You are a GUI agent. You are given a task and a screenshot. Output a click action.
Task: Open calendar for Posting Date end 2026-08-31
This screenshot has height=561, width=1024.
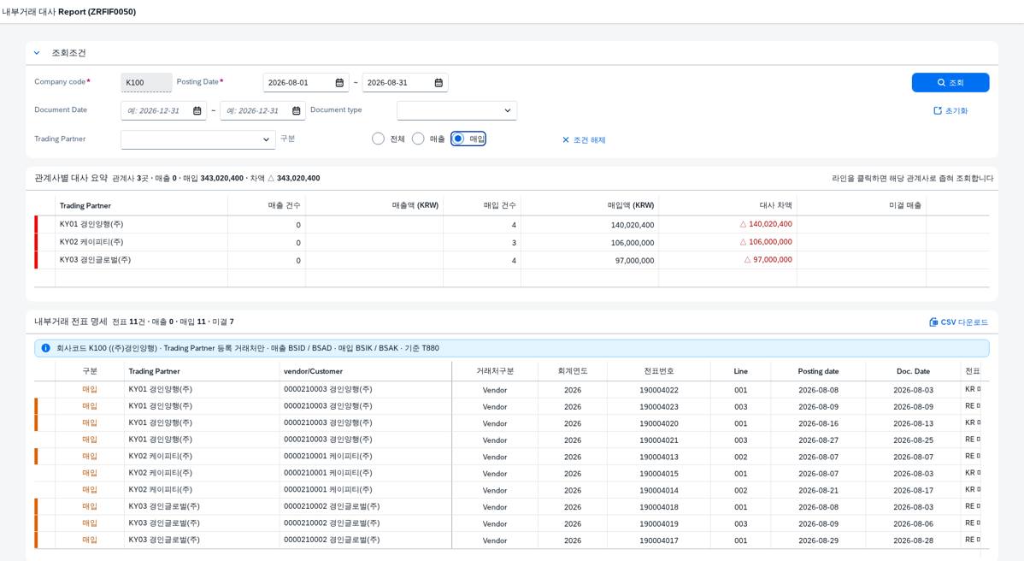click(438, 83)
